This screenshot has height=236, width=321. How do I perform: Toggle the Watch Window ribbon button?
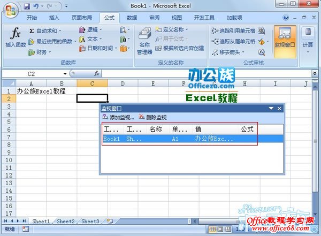point(285,42)
